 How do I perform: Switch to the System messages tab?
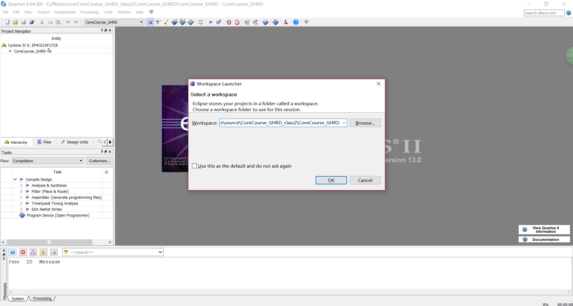[18, 299]
